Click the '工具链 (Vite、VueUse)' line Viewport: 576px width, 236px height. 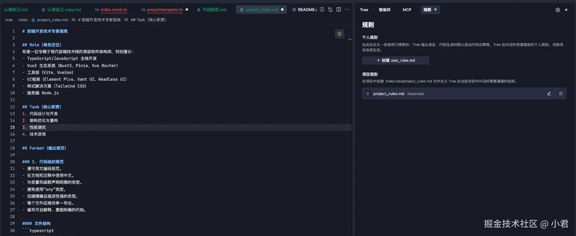48,72
